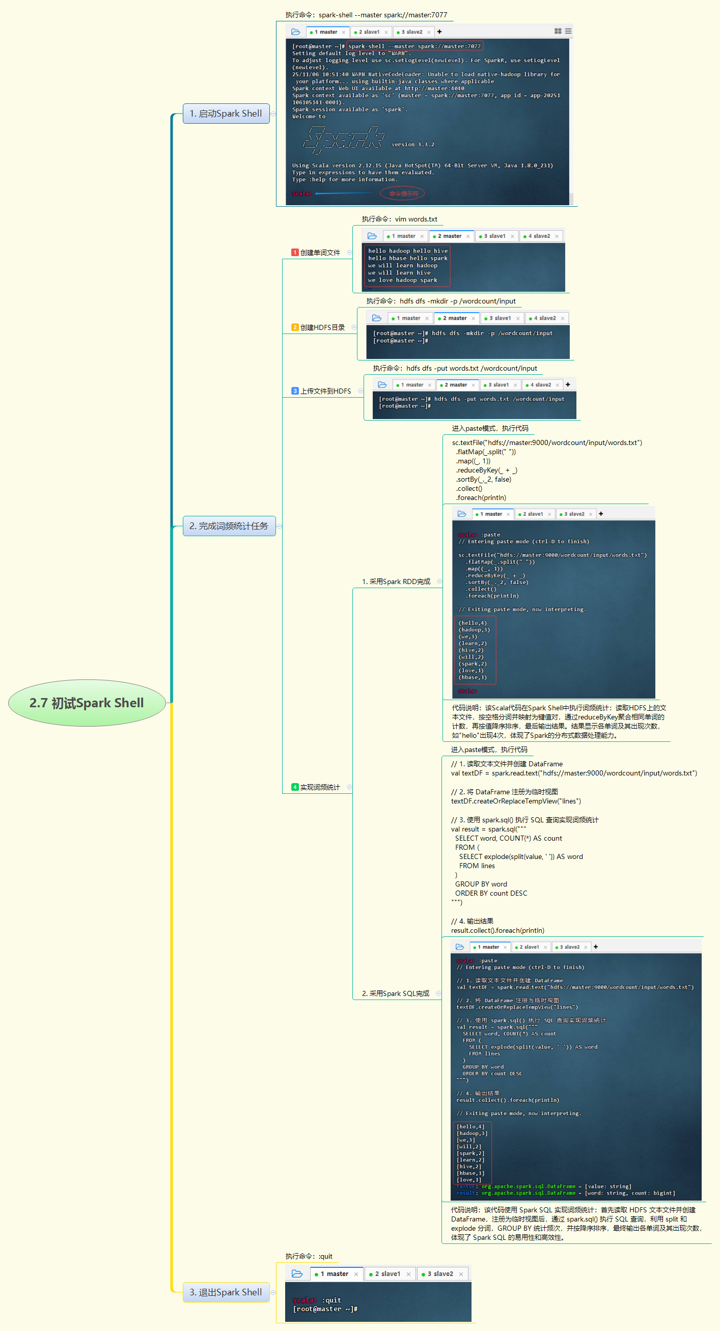Viewport: 720px width, 1331px height.
Task: Click the note '执行命令: hdfs dfs -mkdir -p /wordcount/input'
Action: pyautogui.click(x=441, y=301)
